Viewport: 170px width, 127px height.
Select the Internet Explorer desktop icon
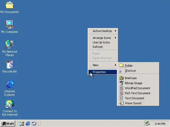[x=10, y=84]
